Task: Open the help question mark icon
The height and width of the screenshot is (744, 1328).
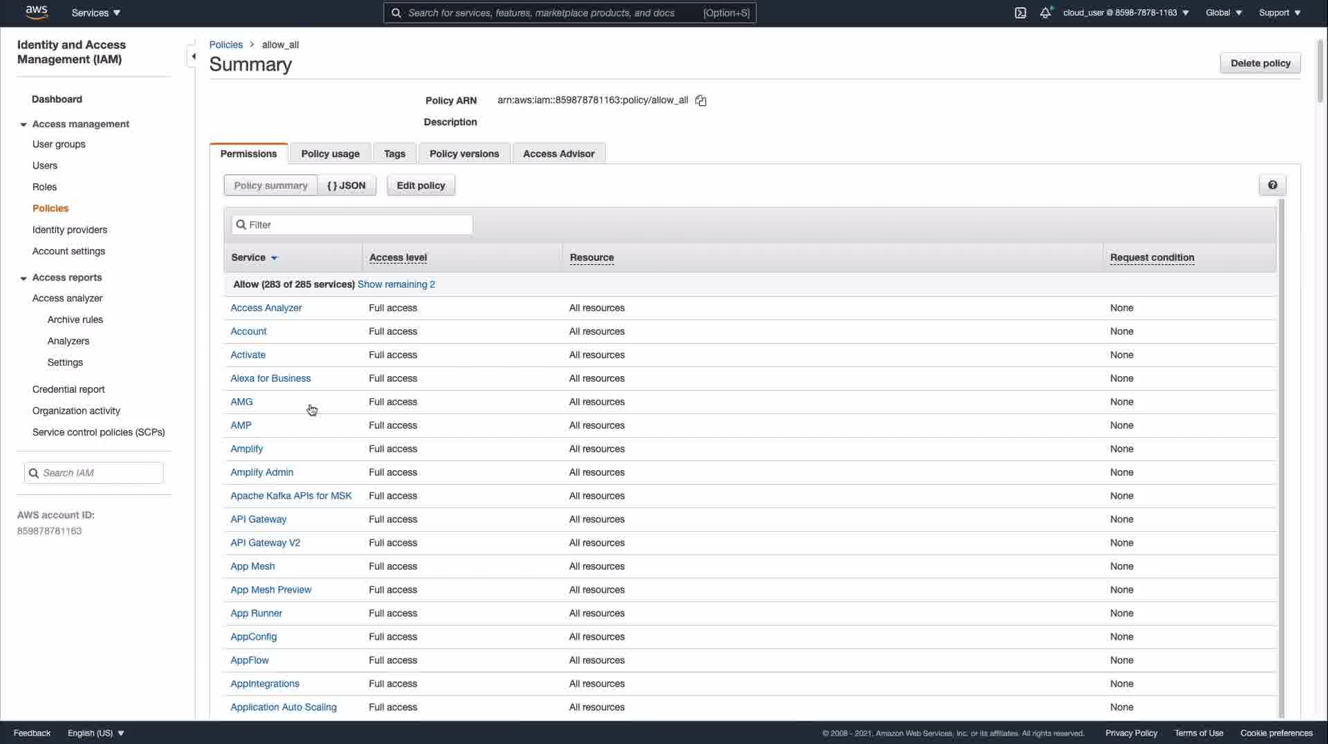Action: pyautogui.click(x=1273, y=185)
